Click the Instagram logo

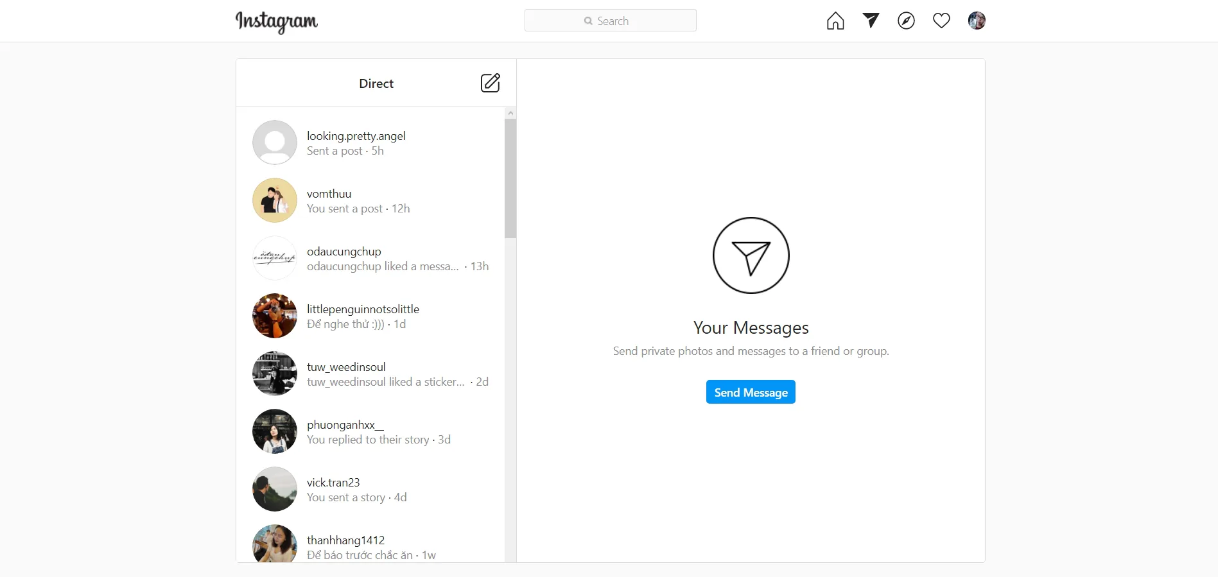[x=277, y=22]
